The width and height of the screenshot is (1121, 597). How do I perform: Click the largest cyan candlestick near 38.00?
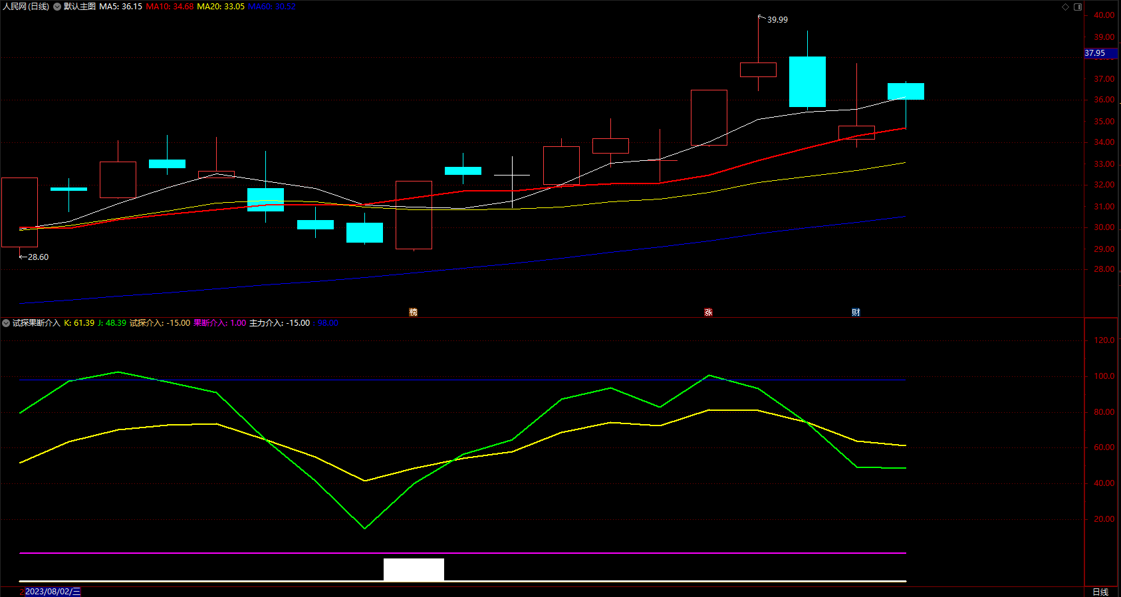[807, 82]
